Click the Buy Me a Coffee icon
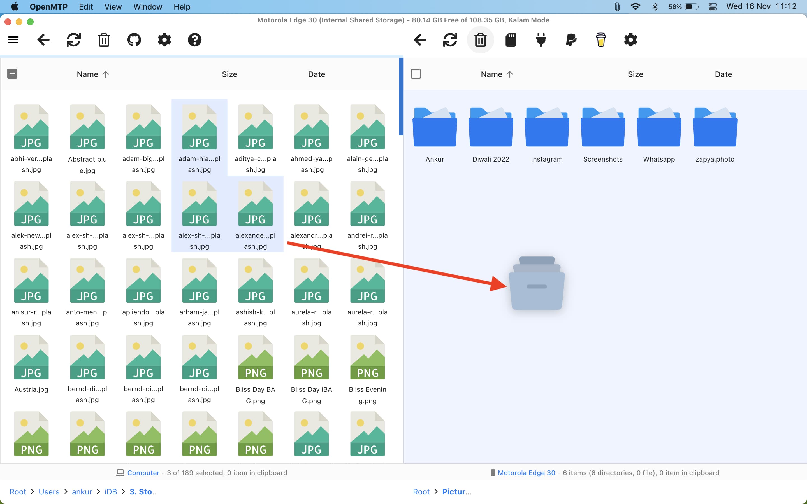 (600, 40)
